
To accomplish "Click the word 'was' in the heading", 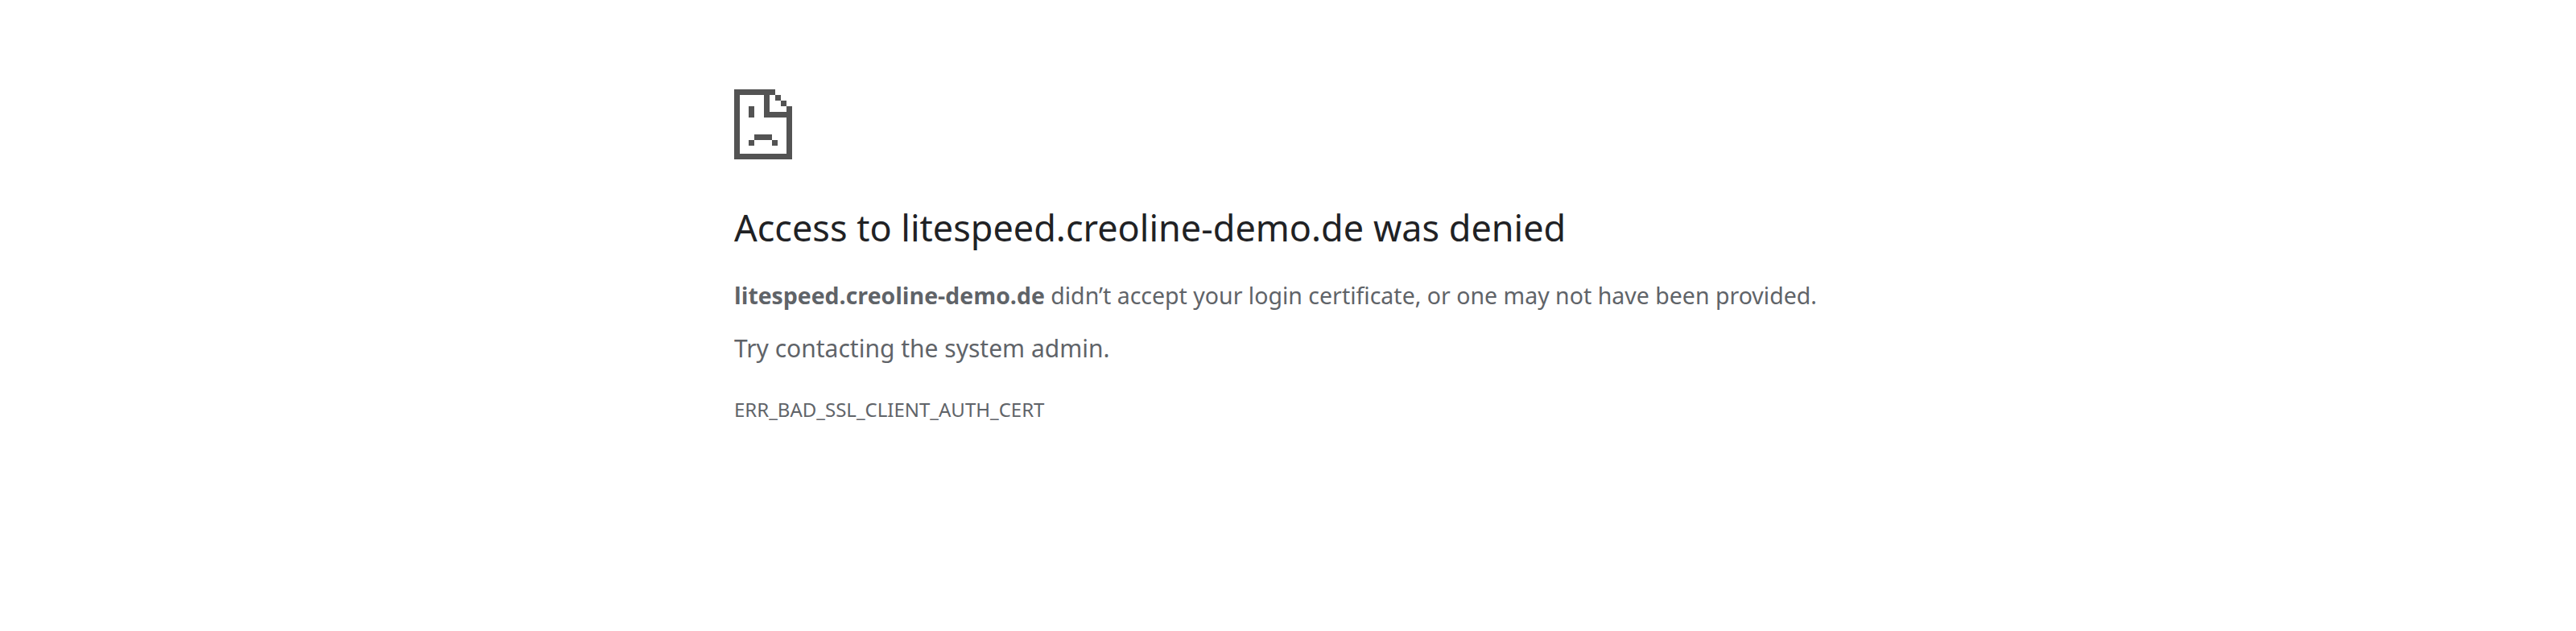I will [x=1405, y=229].
